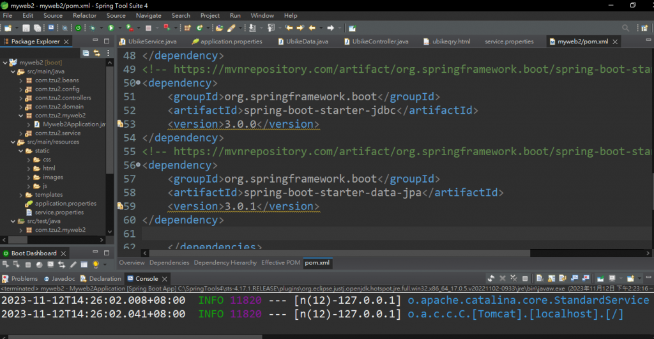
Task: Open the Window menu
Action: [262, 15]
